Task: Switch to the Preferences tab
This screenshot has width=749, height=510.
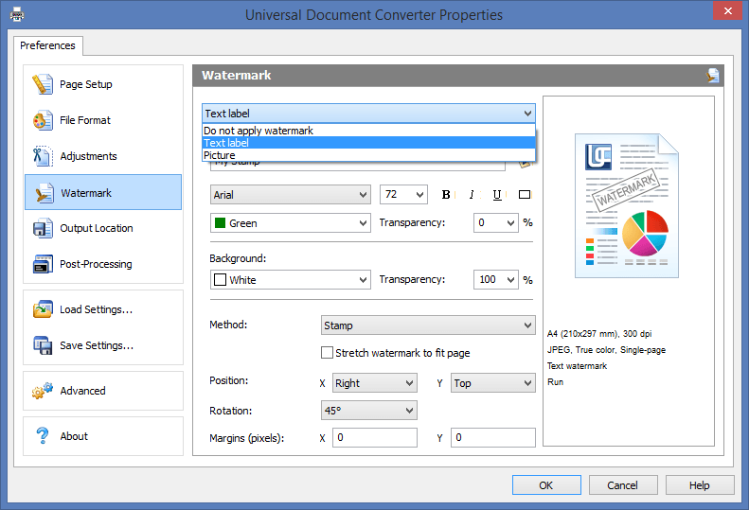Action: (47, 45)
